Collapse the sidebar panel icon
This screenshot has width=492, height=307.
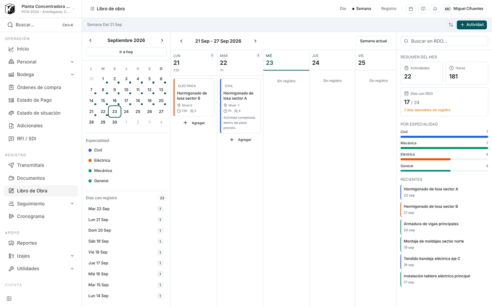click(9, 298)
